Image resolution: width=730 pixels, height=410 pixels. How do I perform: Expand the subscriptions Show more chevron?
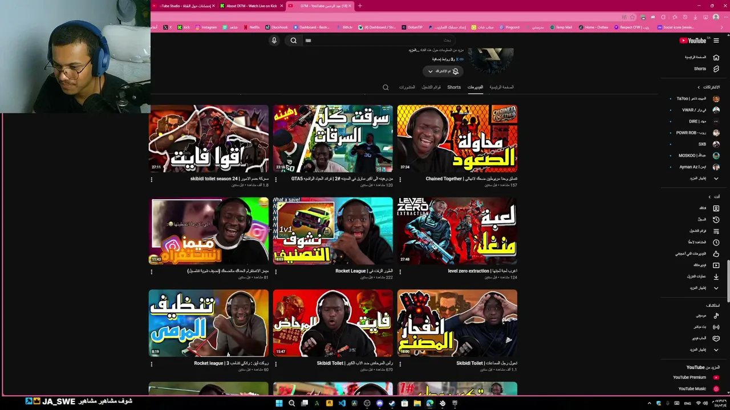coord(716,178)
